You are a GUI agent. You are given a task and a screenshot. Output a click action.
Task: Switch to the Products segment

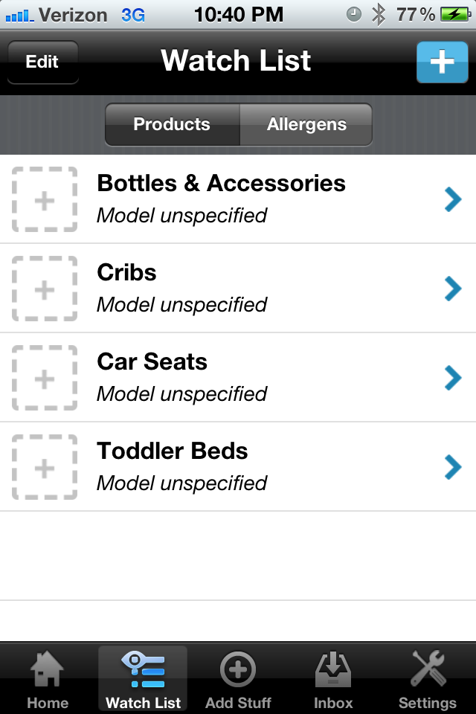tap(172, 124)
